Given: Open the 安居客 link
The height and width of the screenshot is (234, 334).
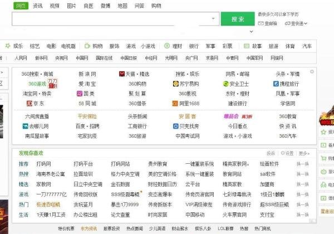Looking at the screenshot, I should pos(188,116).
